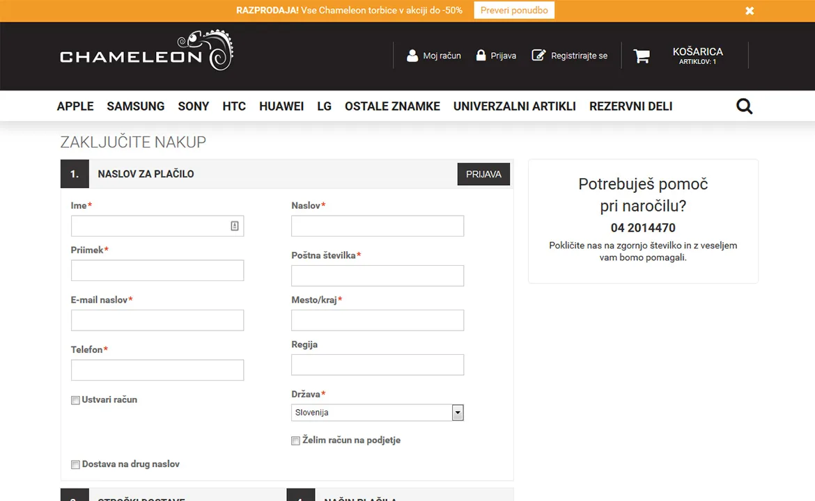
Task: Click the contact autofill icon in Ime field
Action: point(235,226)
